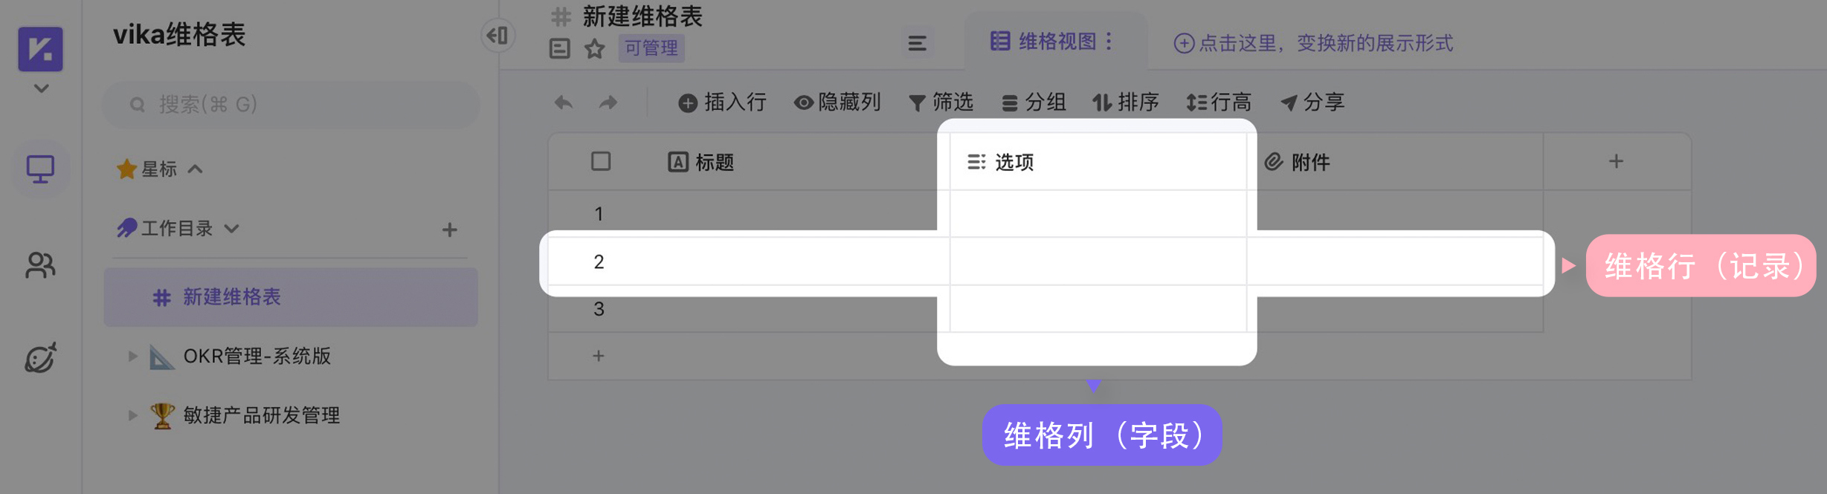
Task: Open the 排序 sort tool
Action: [1126, 103]
